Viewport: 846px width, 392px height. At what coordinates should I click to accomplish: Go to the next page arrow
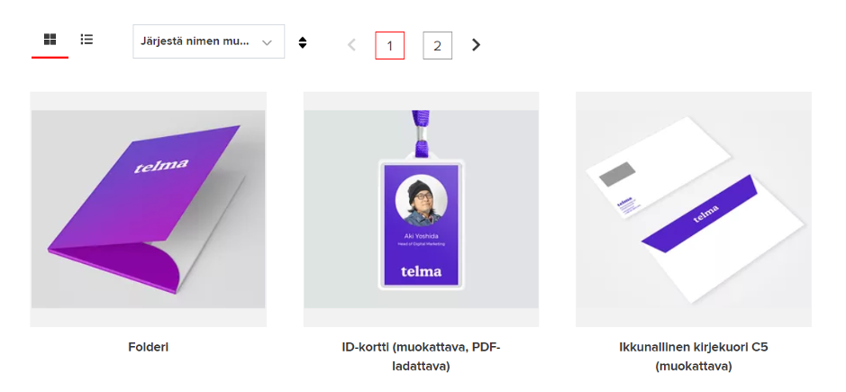tap(477, 45)
